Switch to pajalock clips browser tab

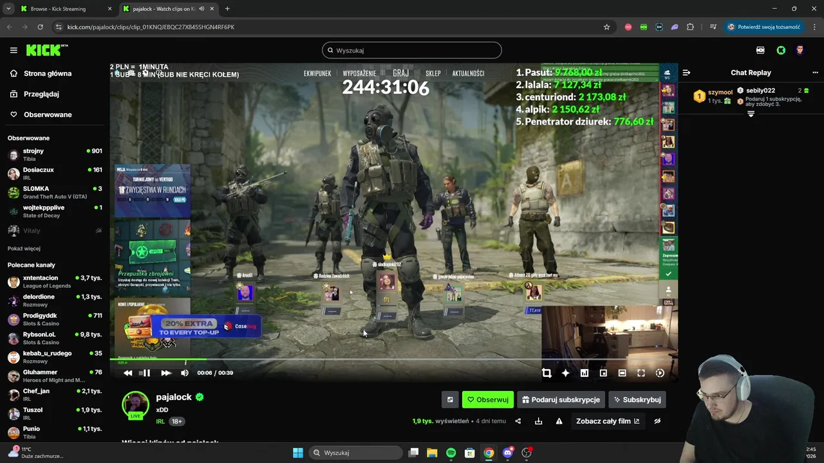pos(167,9)
